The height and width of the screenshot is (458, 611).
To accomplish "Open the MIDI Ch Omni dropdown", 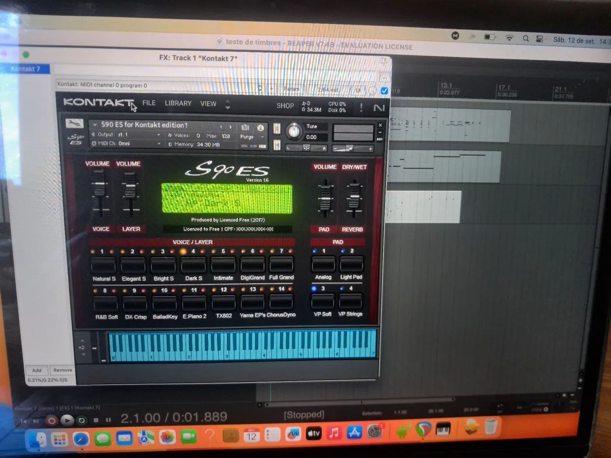I will tap(126, 143).
